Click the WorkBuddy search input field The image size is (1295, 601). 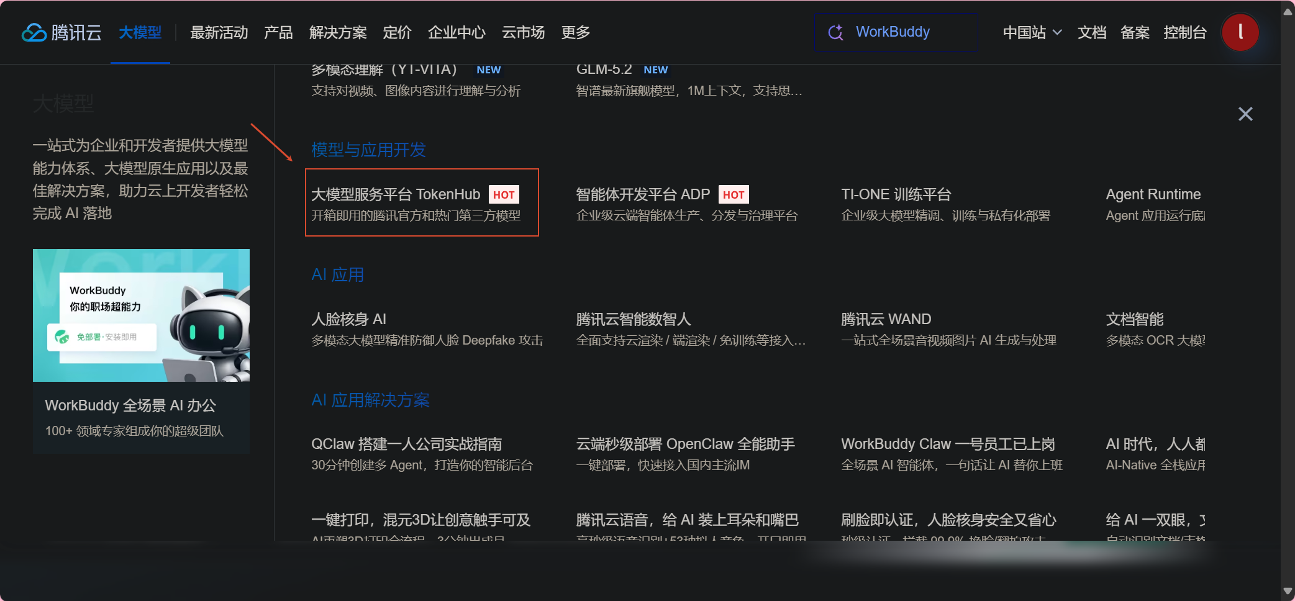coord(896,32)
